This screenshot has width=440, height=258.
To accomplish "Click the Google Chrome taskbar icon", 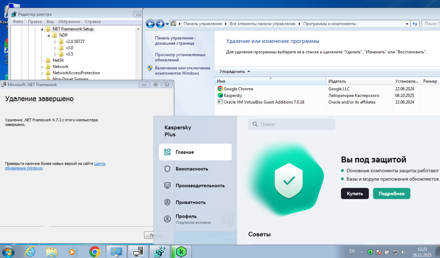I will (95, 251).
